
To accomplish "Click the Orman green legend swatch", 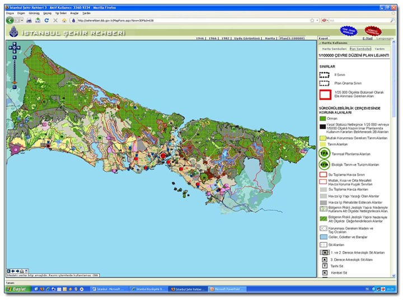I will pyautogui.click(x=322, y=119).
